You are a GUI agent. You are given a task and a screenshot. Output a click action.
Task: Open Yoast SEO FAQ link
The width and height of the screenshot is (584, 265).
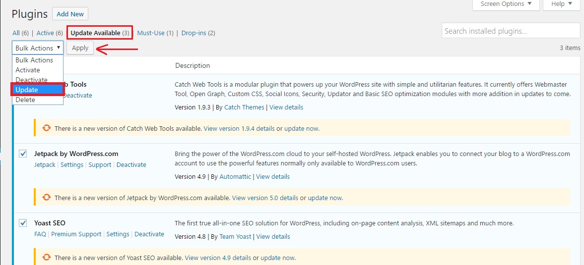(x=40, y=234)
